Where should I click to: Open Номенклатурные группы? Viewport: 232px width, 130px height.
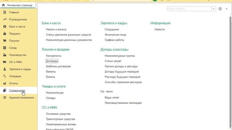(x=120, y=56)
